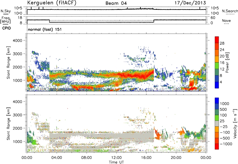Screen dimensions: 238x164
Task: Click the "25" value on Velocity scale
Action: 222,121
